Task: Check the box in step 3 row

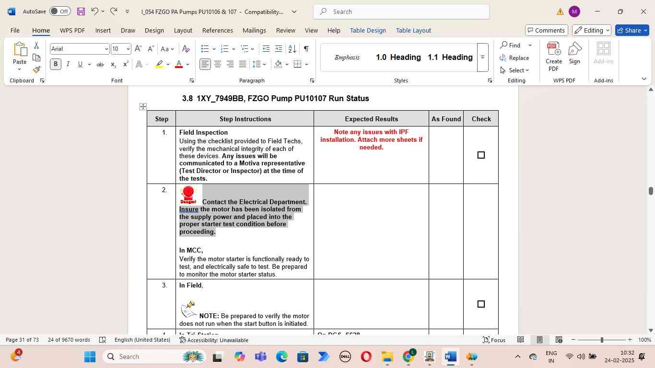Action: 481,304
